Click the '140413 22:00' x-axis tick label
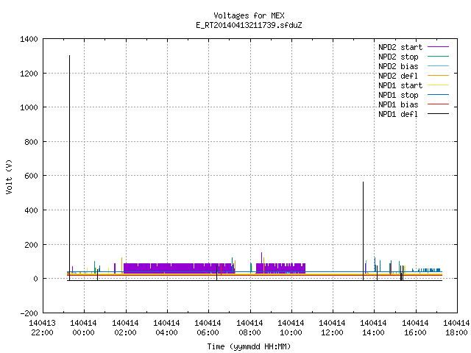 [x=43, y=328]
